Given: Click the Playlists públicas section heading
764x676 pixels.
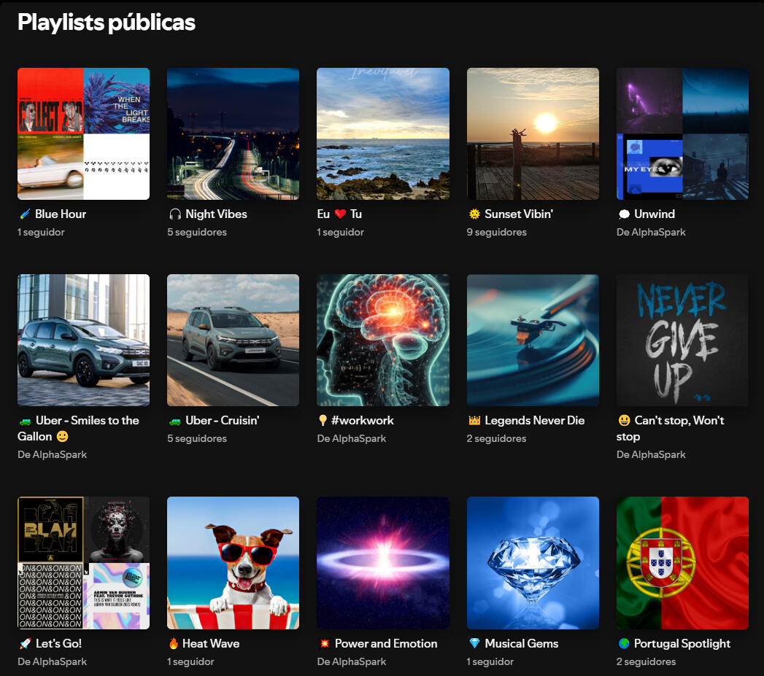Looking at the screenshot, I should click(107, 23).
